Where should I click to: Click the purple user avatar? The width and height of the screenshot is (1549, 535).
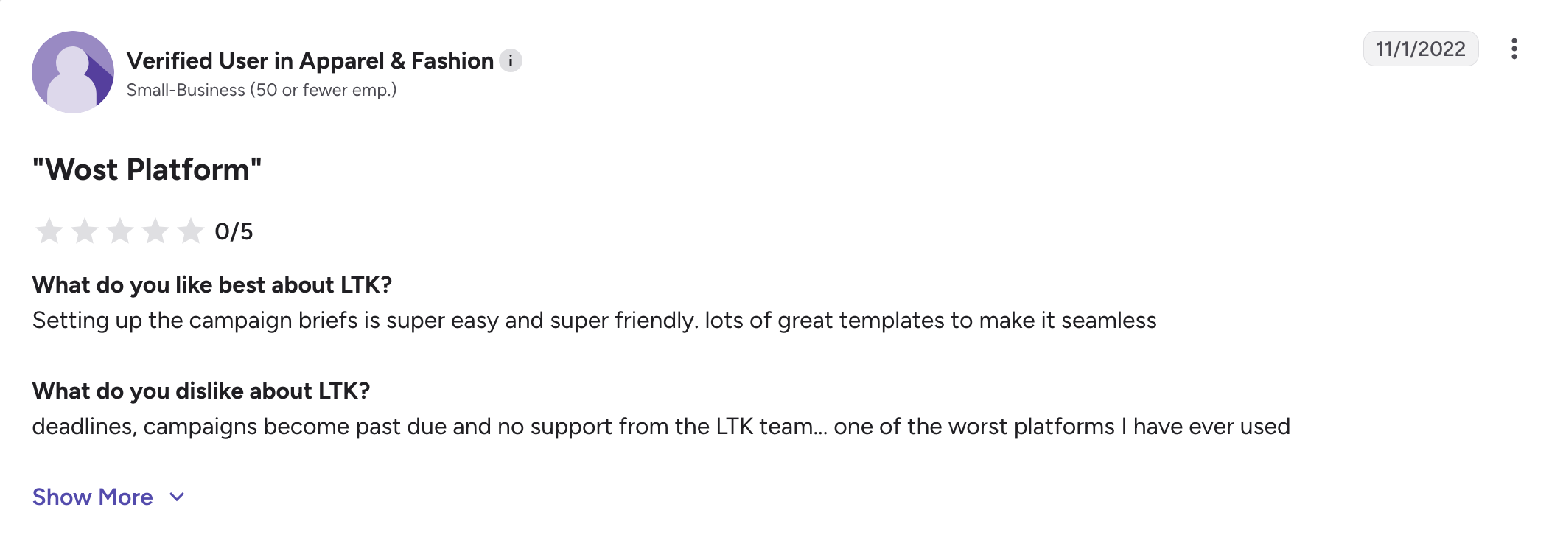73,72
